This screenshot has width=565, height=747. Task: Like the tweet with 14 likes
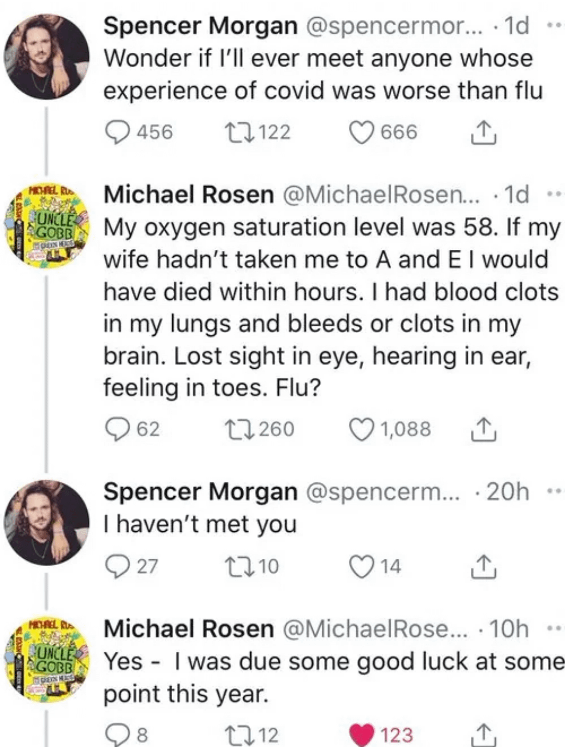pyautogui.click(x=362, y=566)
